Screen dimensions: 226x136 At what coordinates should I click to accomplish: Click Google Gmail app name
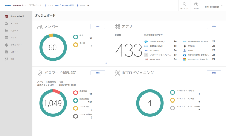coord(155,59)
